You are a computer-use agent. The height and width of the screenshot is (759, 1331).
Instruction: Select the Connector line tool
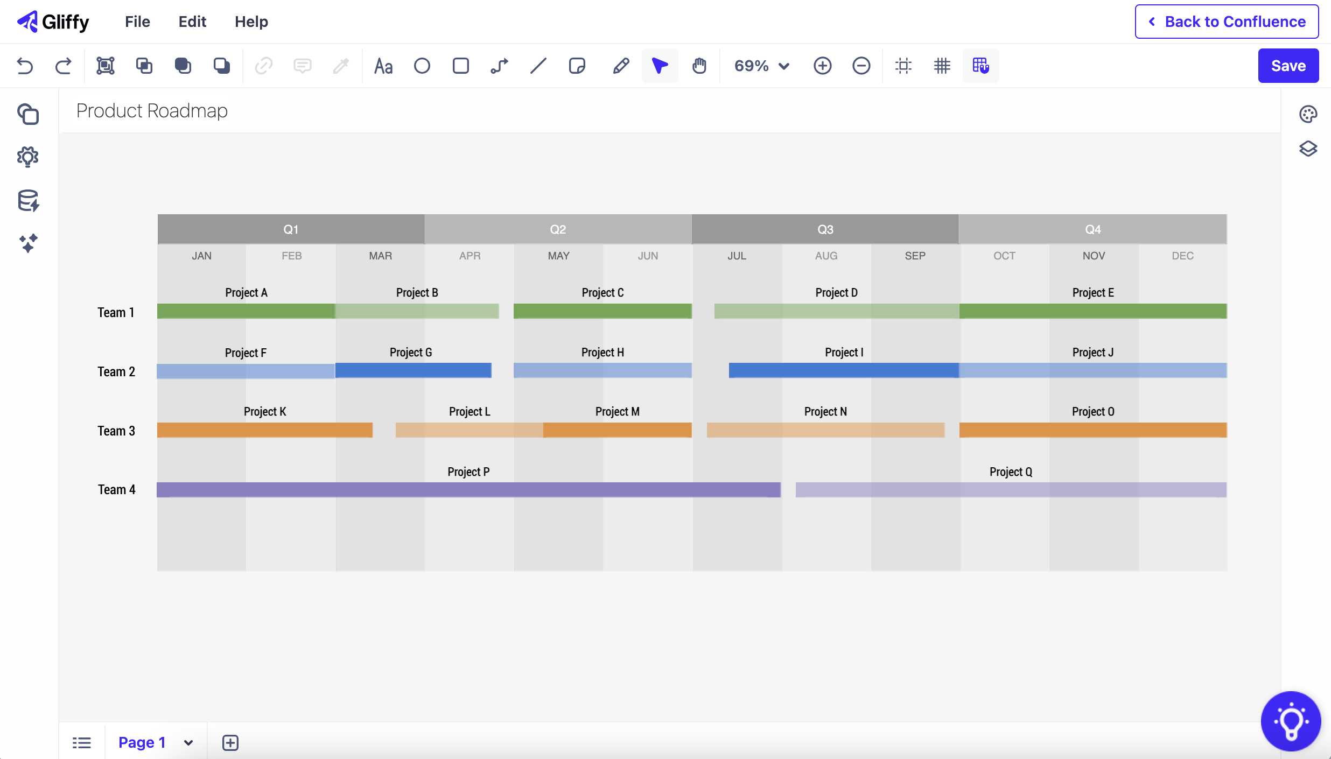(499, 66)
